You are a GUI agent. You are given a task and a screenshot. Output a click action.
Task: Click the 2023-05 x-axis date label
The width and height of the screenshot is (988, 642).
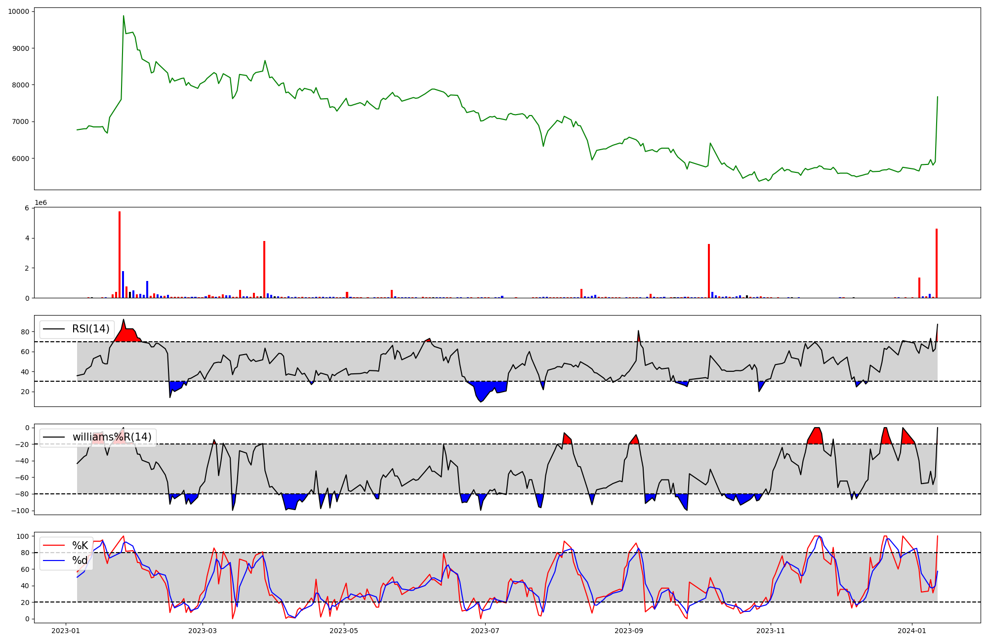point(344,631)
